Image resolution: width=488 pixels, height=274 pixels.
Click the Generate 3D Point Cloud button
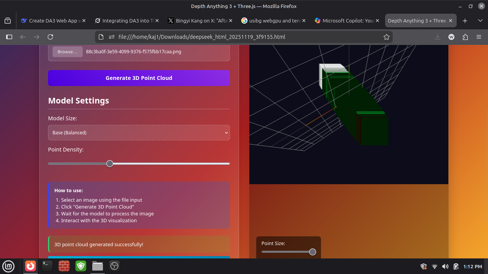click(x=139, y=78)
